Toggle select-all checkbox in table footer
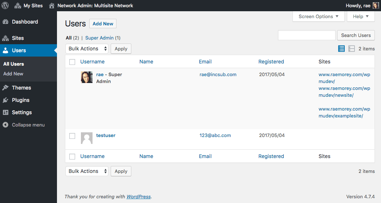Image resolution: width=381 pixels, height=203 pixels. [72, 157]
